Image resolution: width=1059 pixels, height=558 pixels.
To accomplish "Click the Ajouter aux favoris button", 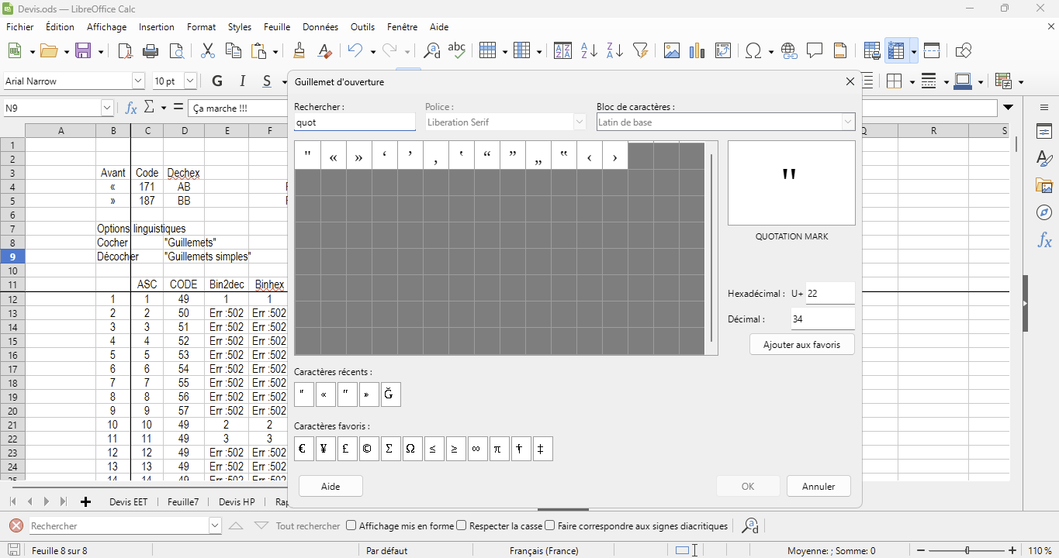I will click(x=801, y=345).
